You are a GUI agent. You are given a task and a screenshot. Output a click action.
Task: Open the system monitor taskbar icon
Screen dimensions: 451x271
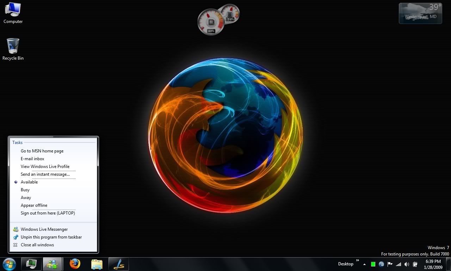(31, 264)
